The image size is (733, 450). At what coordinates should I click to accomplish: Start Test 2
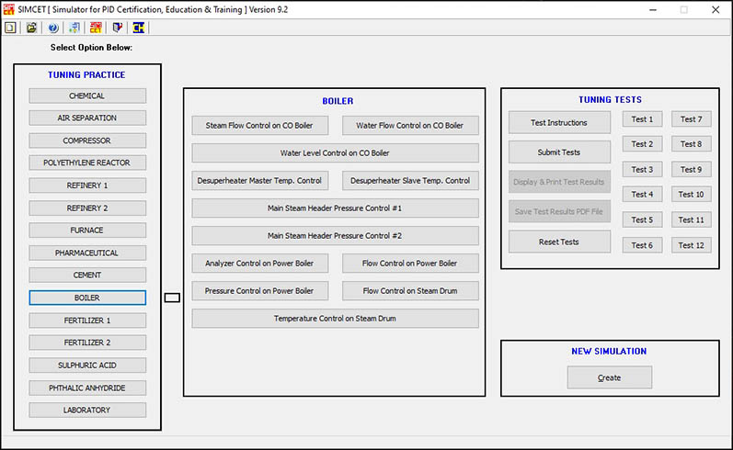tap(642, 144)
